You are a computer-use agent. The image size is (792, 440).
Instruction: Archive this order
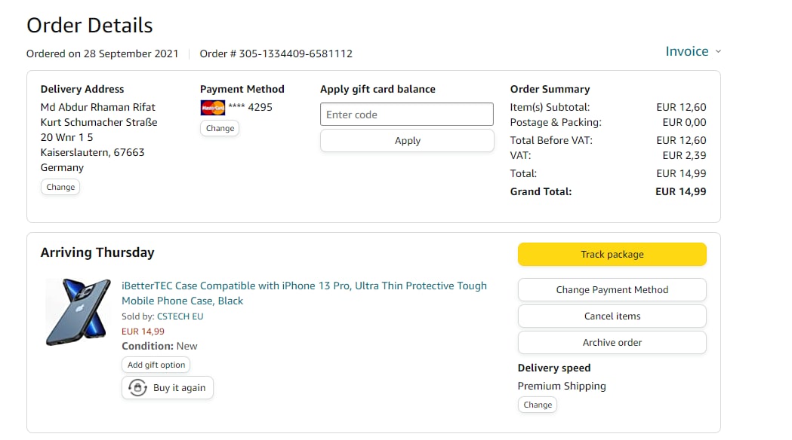coord(612,343)
